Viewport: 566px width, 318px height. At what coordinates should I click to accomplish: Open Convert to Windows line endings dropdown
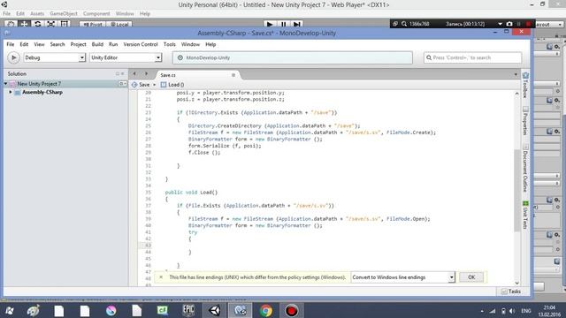tap(402, 277)
